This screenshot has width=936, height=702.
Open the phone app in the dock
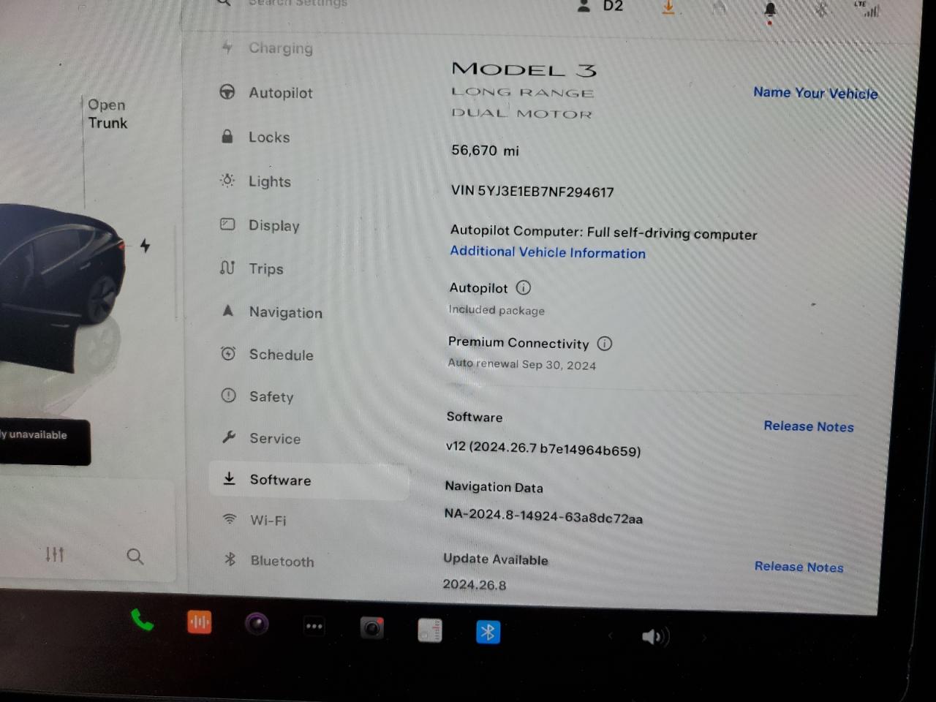(142, 621)
